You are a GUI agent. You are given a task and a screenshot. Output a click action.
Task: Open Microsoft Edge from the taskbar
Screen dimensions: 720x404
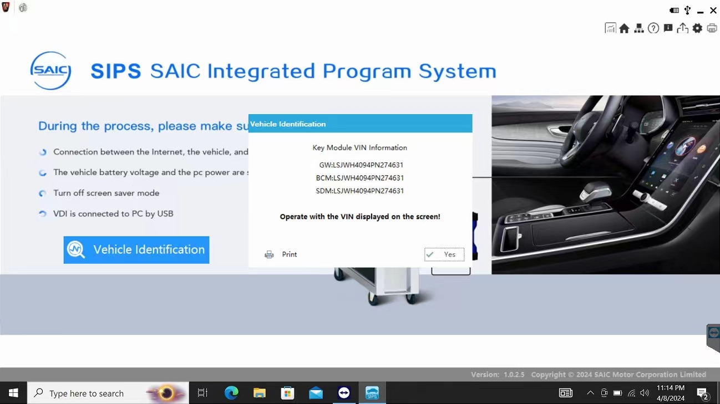(231, 393)
